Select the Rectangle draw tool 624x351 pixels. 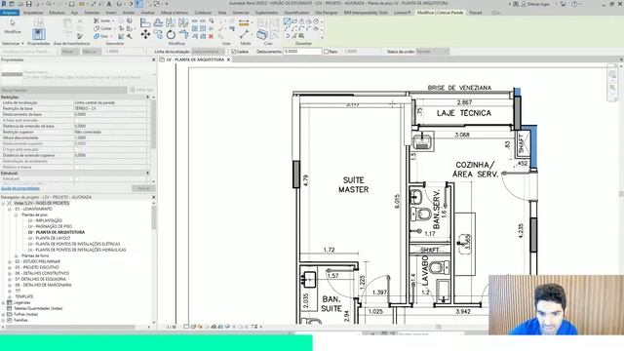pyautogui.click(x=294, y=21)
